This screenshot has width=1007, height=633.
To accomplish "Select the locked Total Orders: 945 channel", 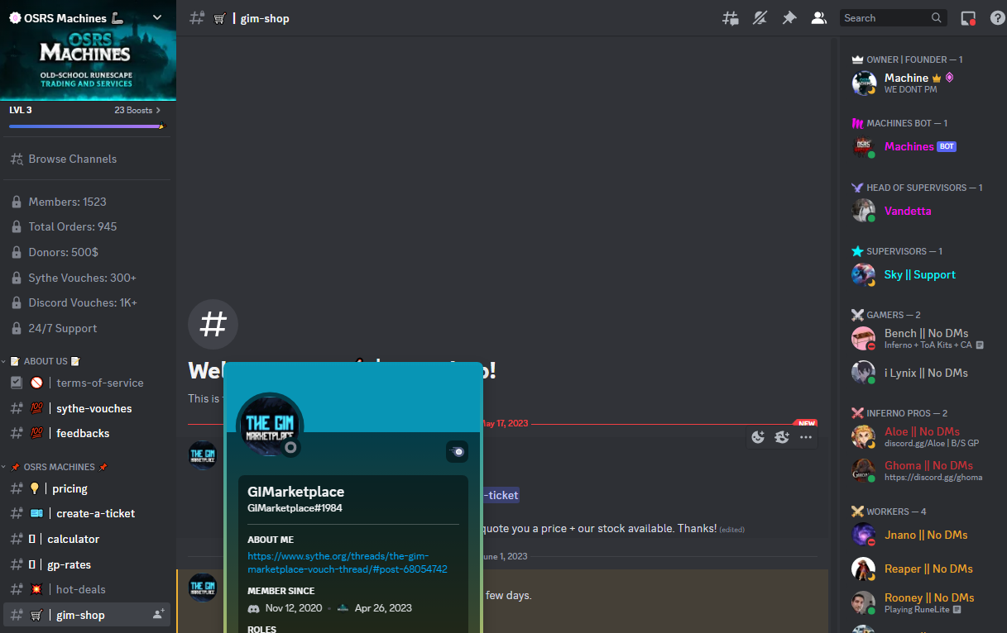I will (x=88, y=226).
